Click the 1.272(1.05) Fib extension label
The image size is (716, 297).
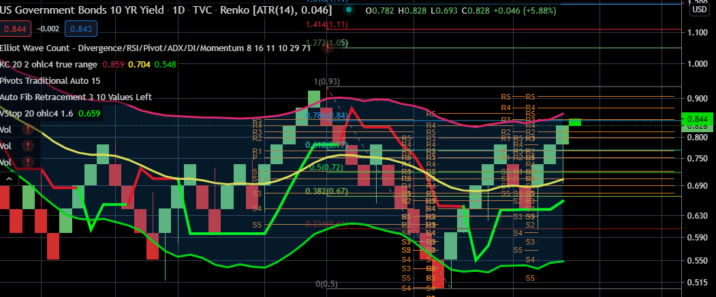coord(327,43)
